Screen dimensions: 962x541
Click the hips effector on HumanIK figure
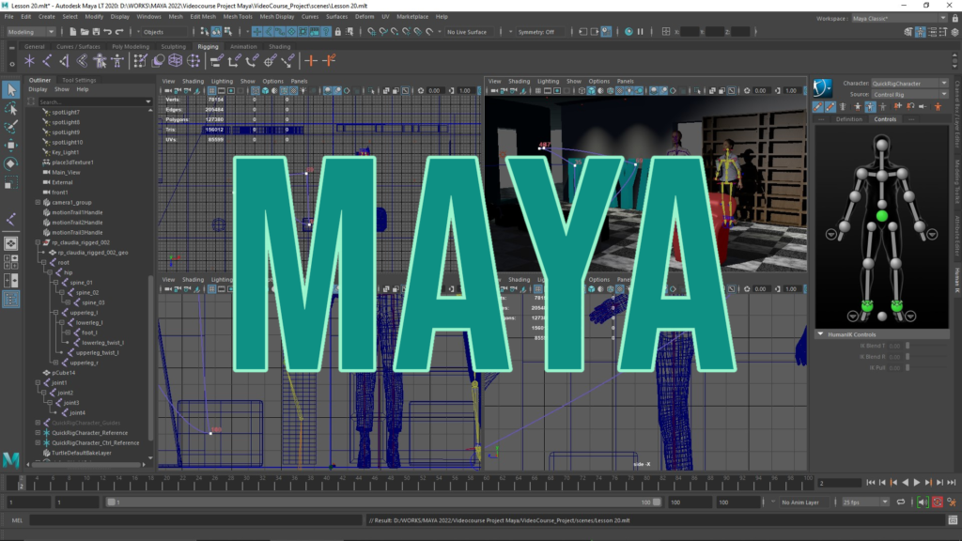click(x=881, y=216)
